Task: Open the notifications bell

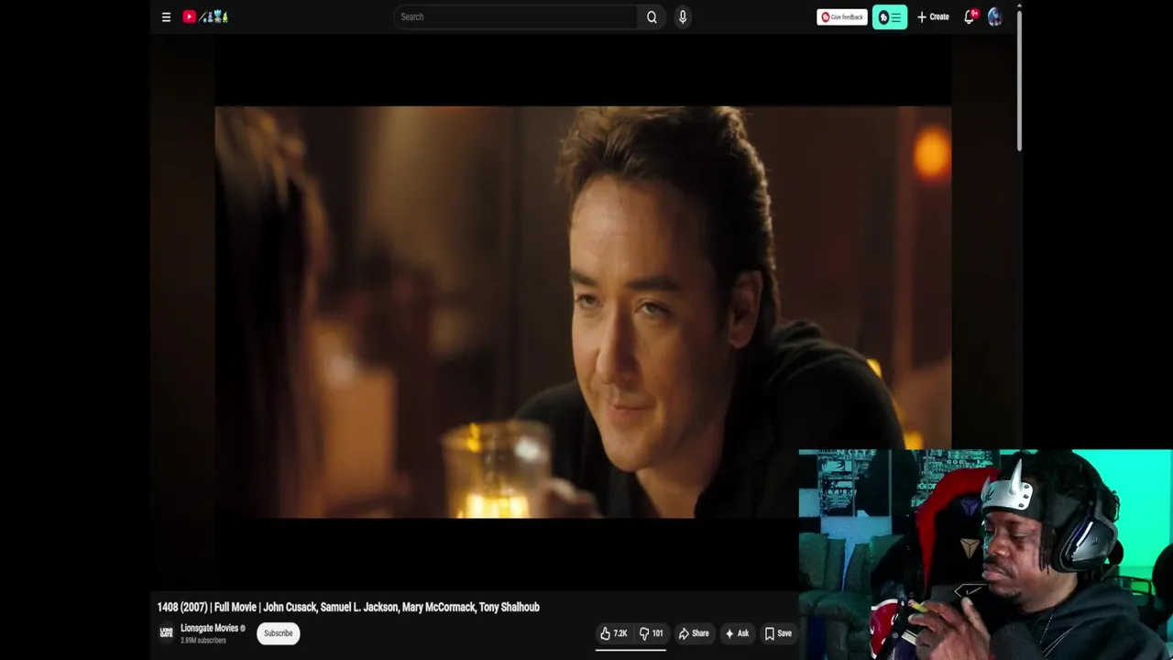Action: (970, 16)
